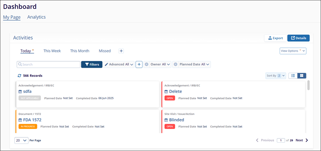Open the sdfa activity
Screen dimensions: 321x151
(27, 91)
